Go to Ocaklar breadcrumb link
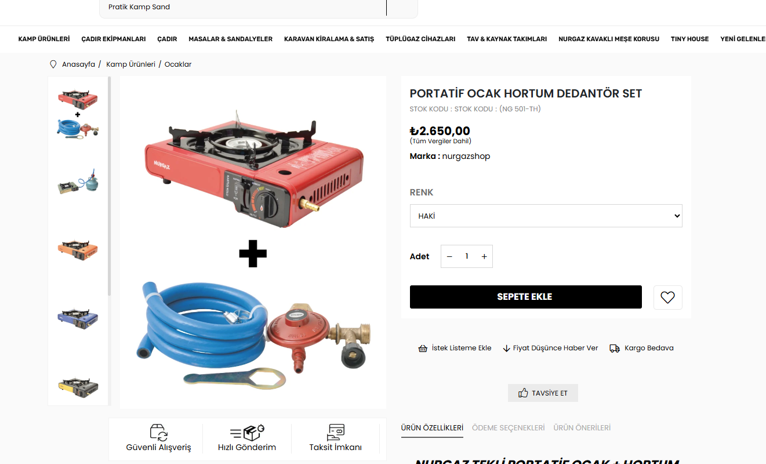 [x=178, y=64]
